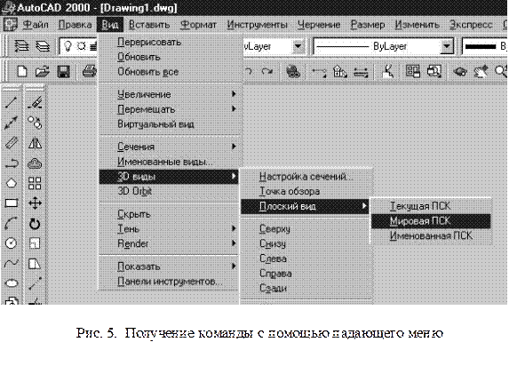Expand the Render submenu
517x366 pixels.
pos(171,243)
